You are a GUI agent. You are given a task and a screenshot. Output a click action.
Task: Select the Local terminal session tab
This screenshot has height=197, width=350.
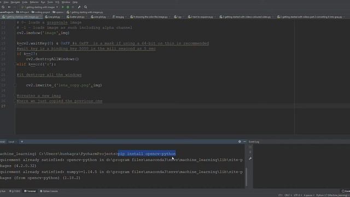pyautogui.click(x=11, y=142)
